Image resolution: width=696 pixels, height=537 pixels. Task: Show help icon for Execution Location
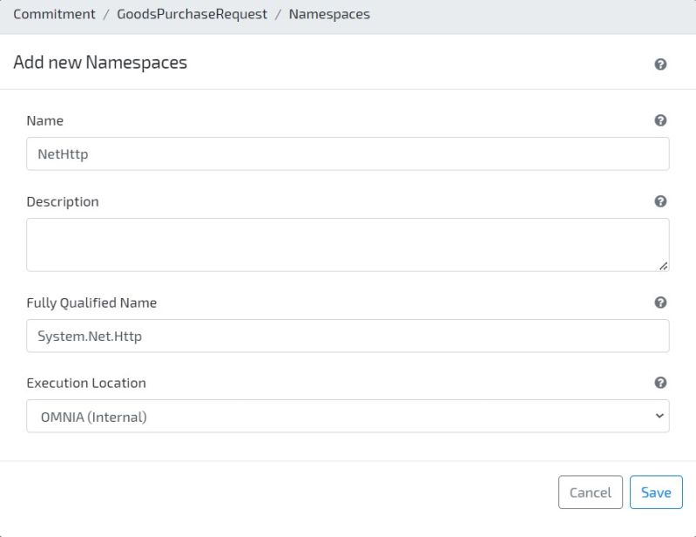pyautogui.click(x=660, y=383)
